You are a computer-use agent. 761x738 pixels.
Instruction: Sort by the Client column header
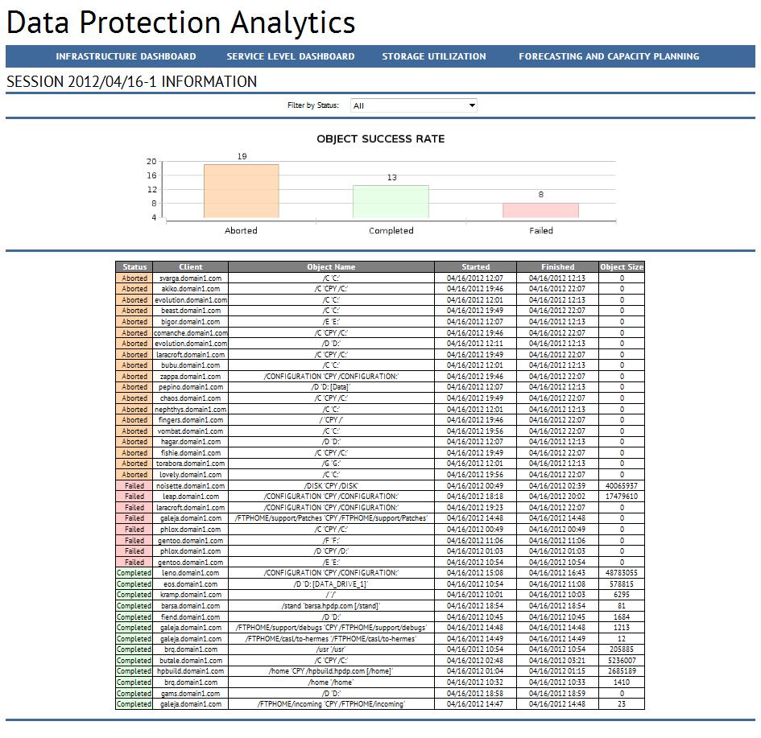(x=191, y=266)
